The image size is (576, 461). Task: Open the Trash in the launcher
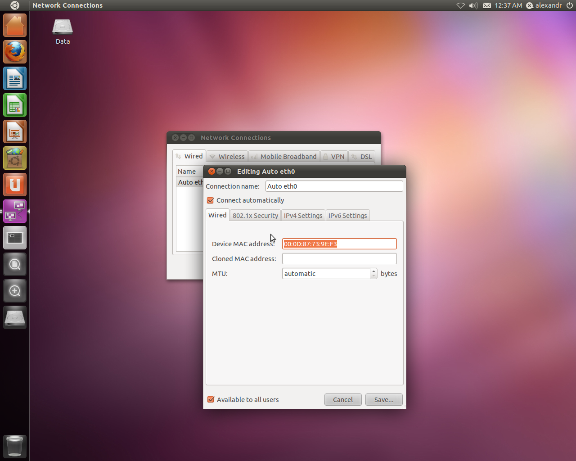point(15,446)
